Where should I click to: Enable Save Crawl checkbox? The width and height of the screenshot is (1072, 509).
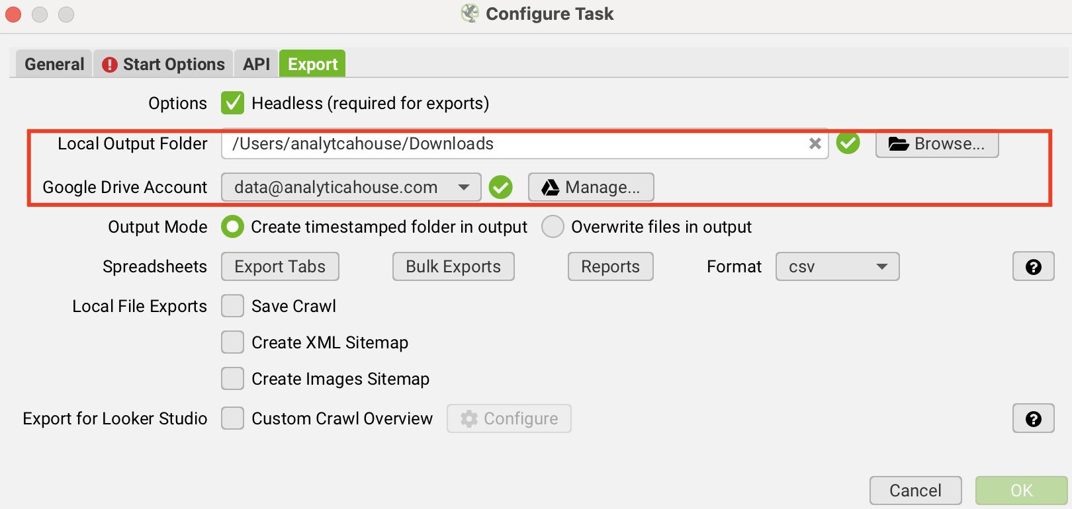pos(232,306)
